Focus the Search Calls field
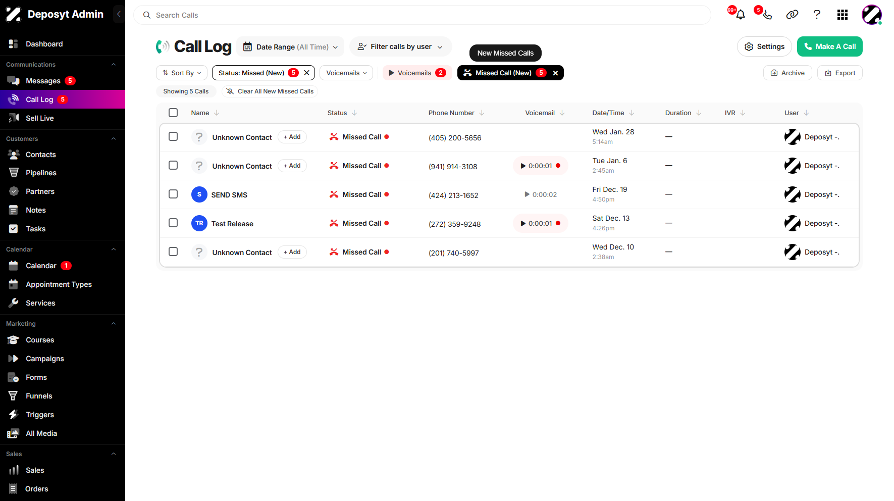Viewport: 894px width, 501px height. 422,15
